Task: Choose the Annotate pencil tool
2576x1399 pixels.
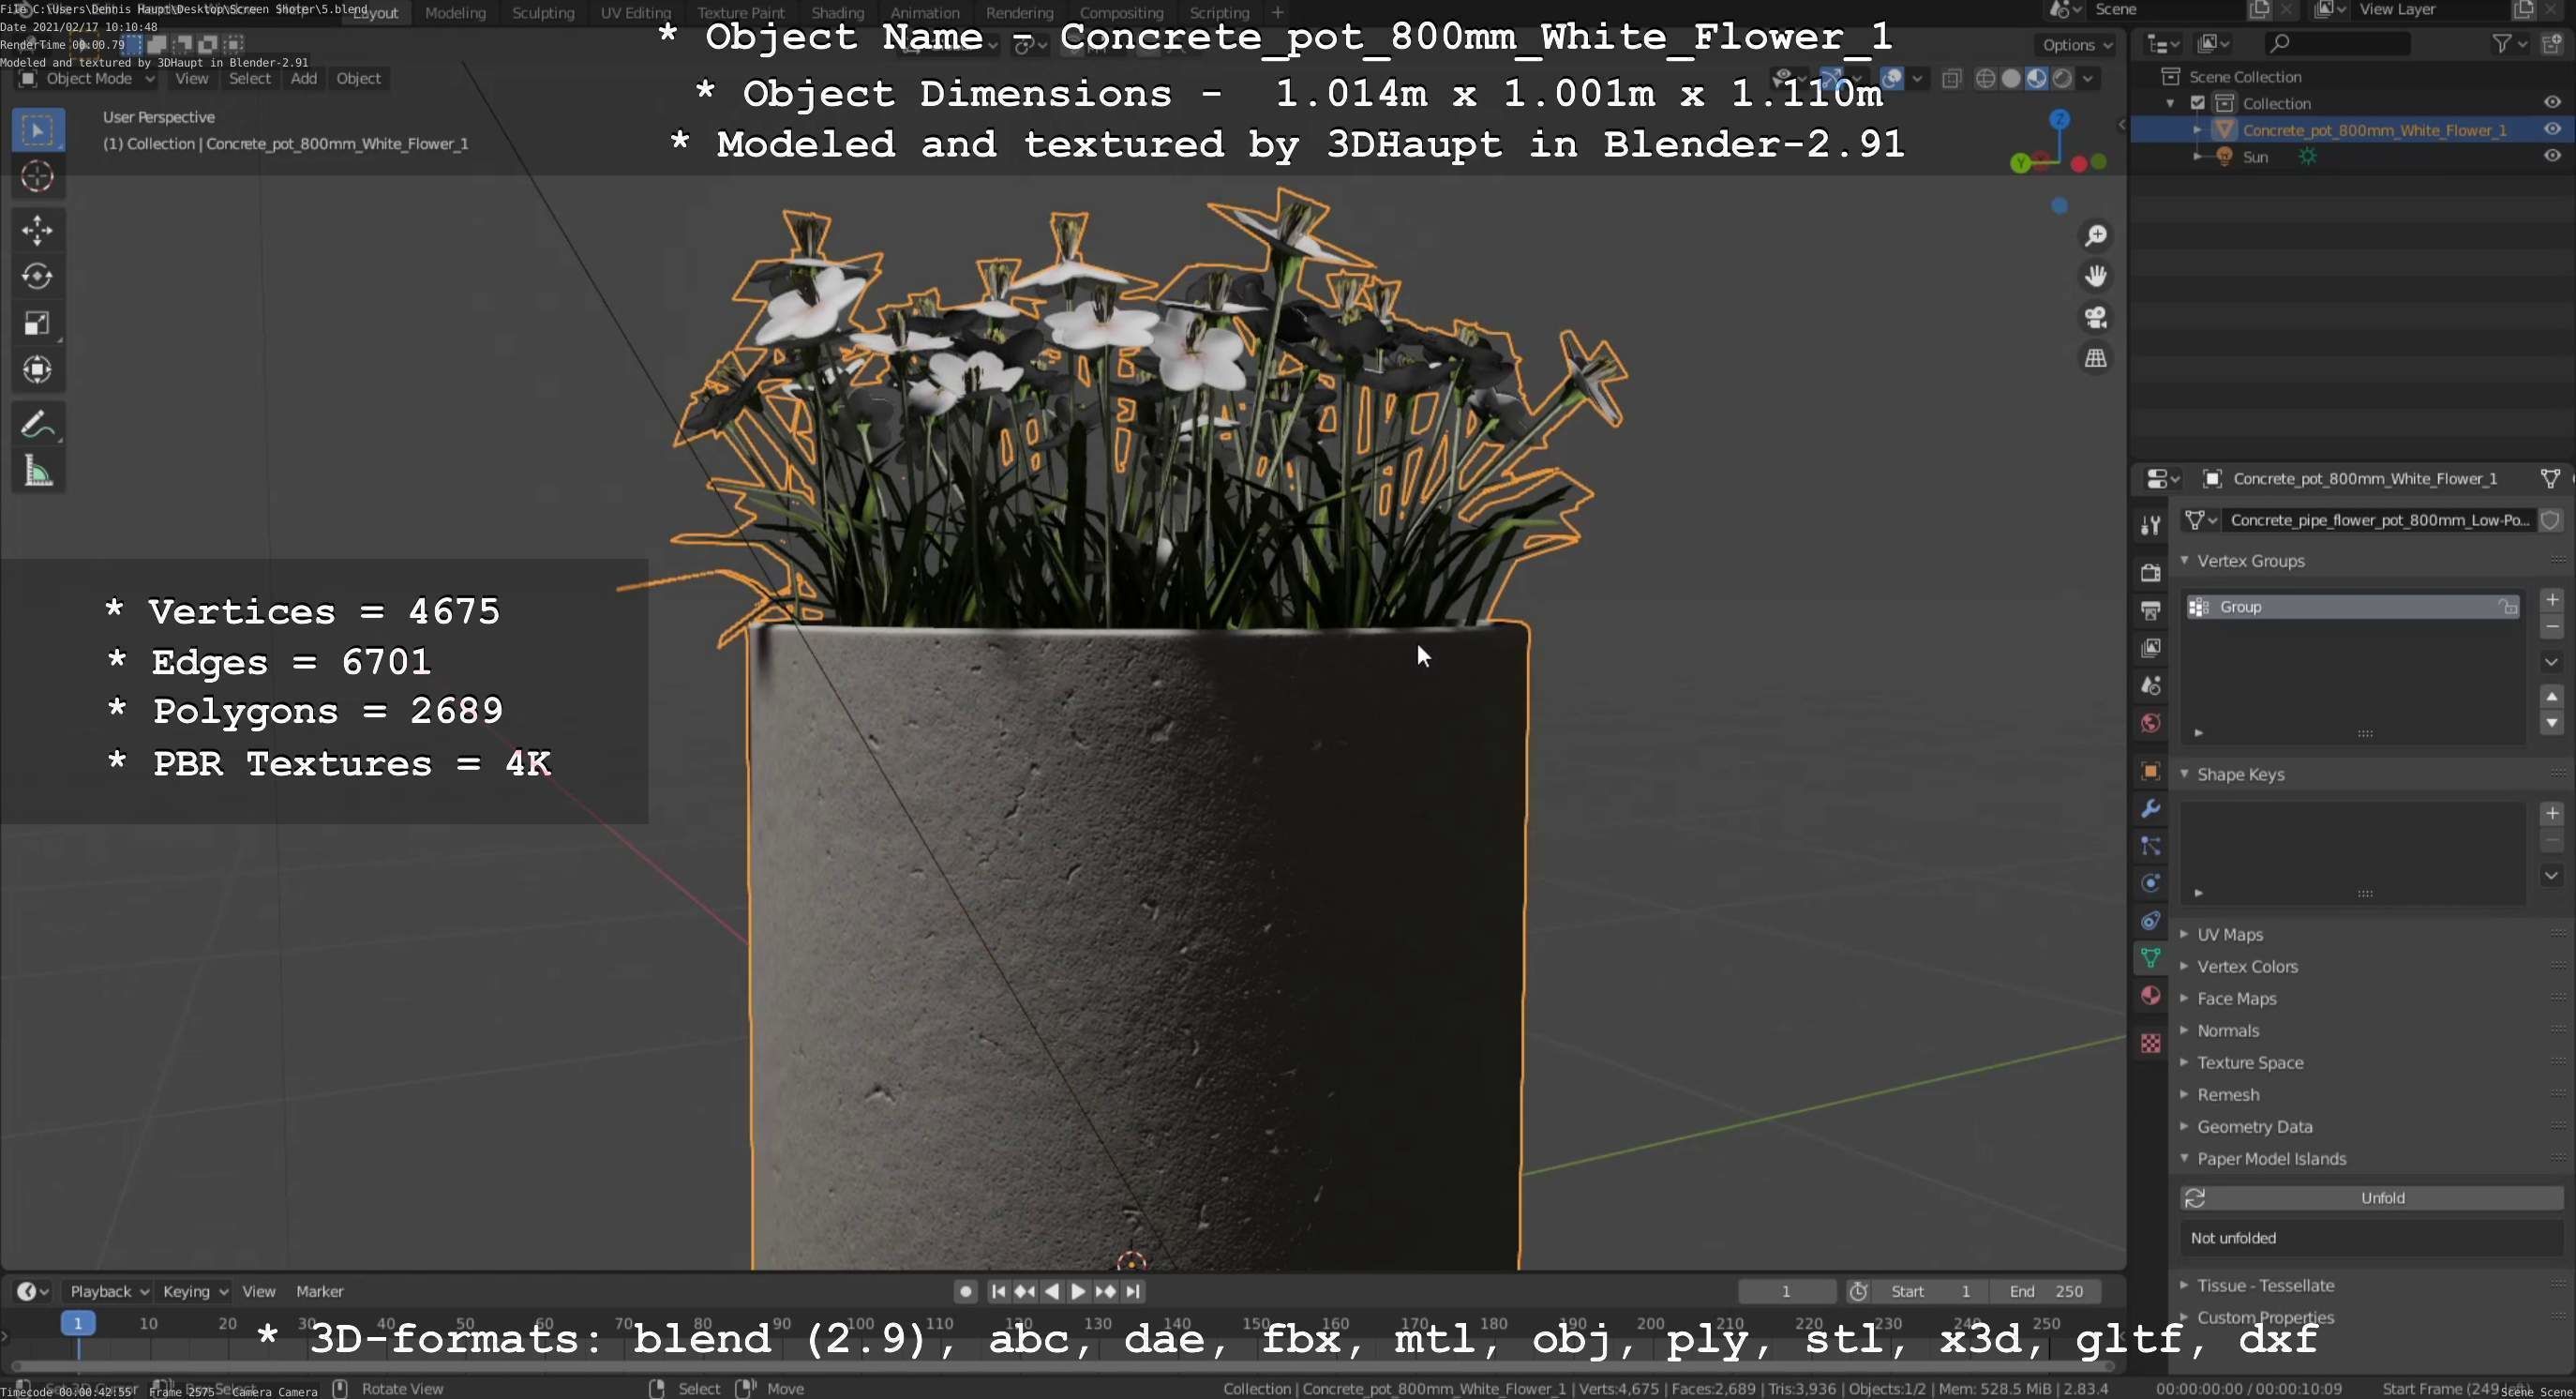Action: pyautogui.click(x=38, y=424)
